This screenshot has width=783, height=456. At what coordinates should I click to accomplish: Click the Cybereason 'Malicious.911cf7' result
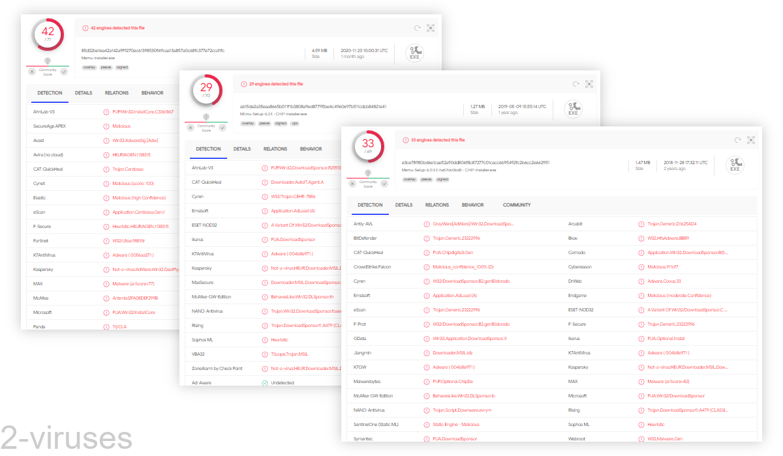(664, 267)
